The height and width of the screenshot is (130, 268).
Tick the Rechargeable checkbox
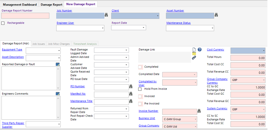point(3,23)
